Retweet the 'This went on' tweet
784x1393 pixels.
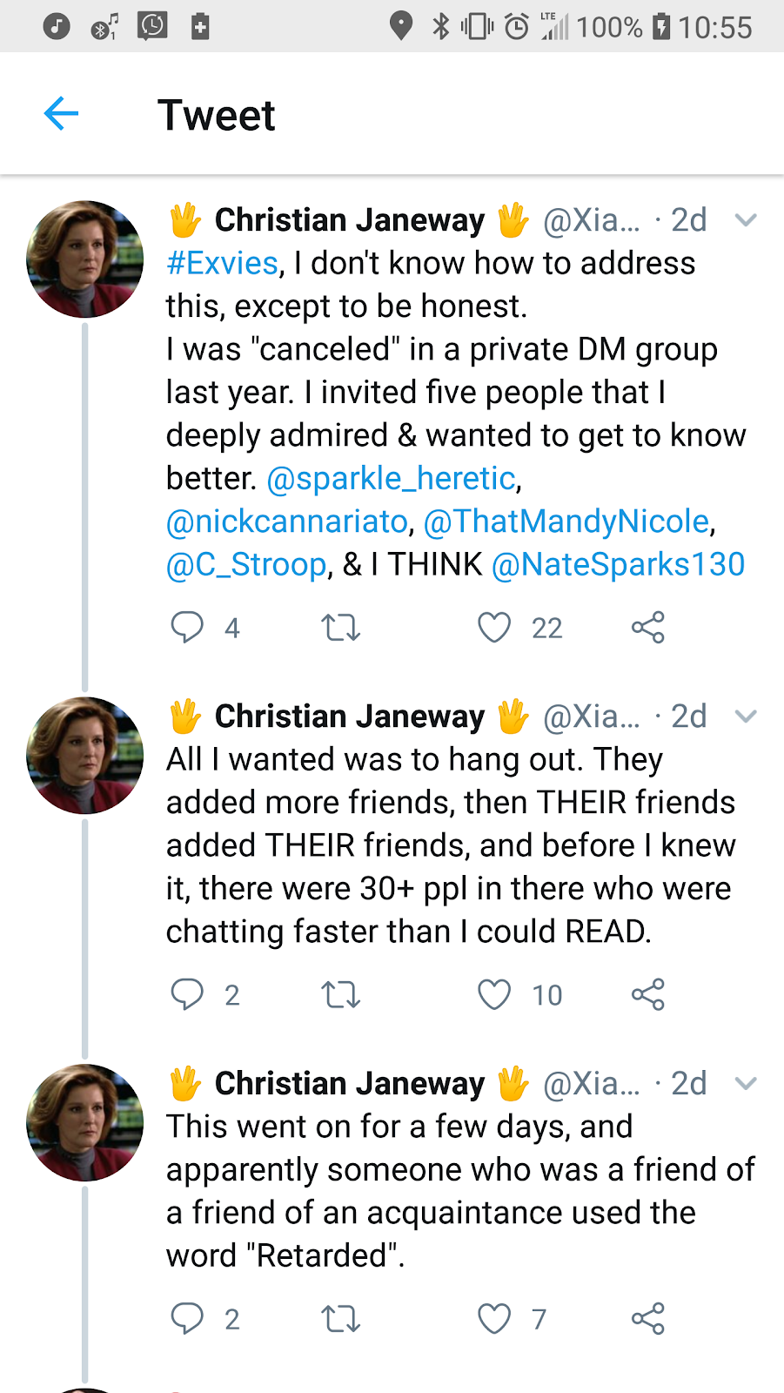340,1319
